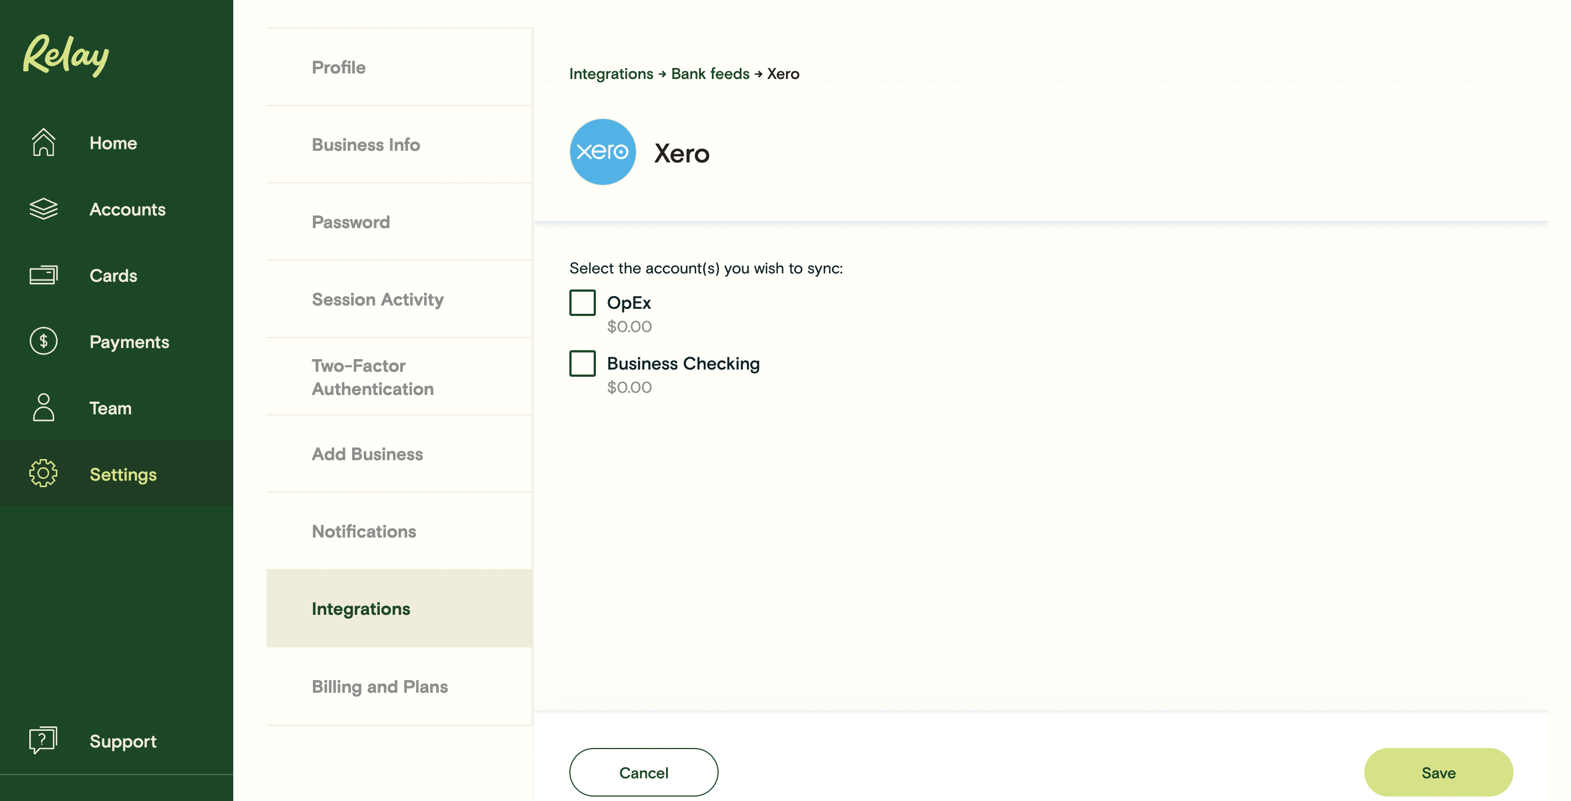Open the Team page label
This screenshot has height=801, width=1571.
pos(111,408)
